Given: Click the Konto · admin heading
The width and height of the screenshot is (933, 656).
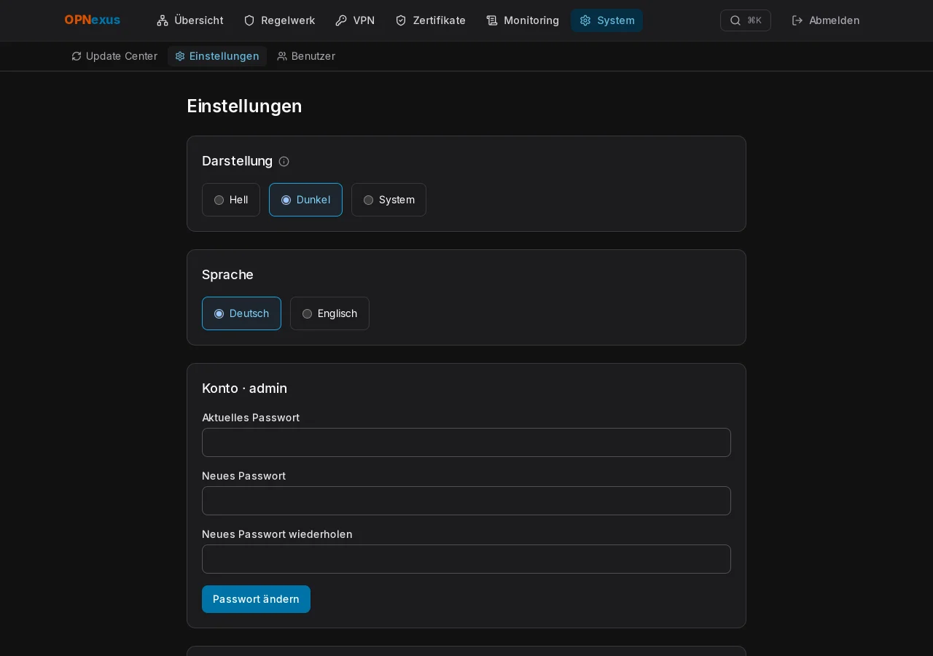Looking at the screenshot, I should click(x=244, y=388).
